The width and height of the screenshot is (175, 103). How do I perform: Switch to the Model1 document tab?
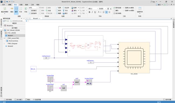[36, 19]
